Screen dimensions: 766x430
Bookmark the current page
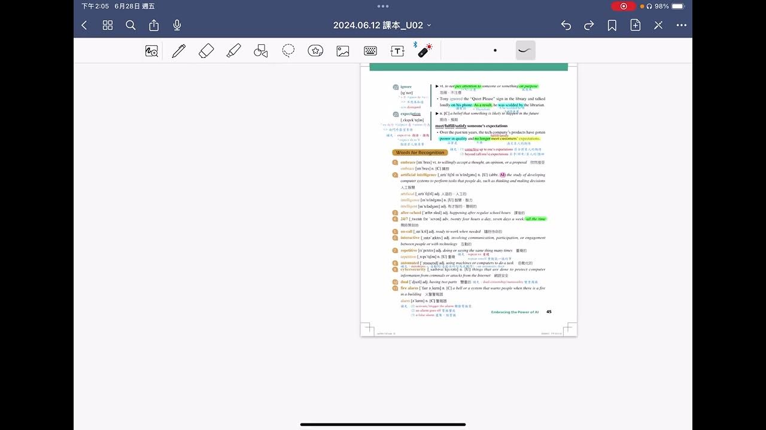pyautogui.click(x=612, y=25)
